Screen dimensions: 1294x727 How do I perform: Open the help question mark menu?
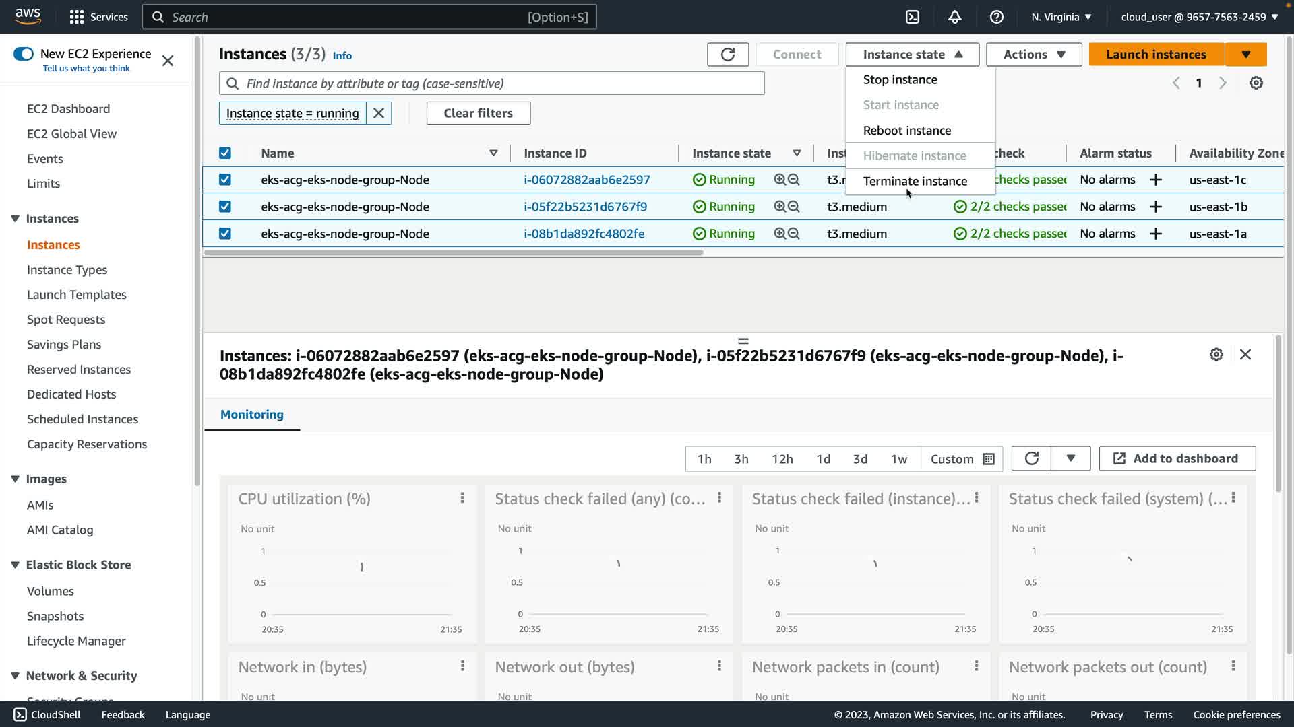pos(996,17)
